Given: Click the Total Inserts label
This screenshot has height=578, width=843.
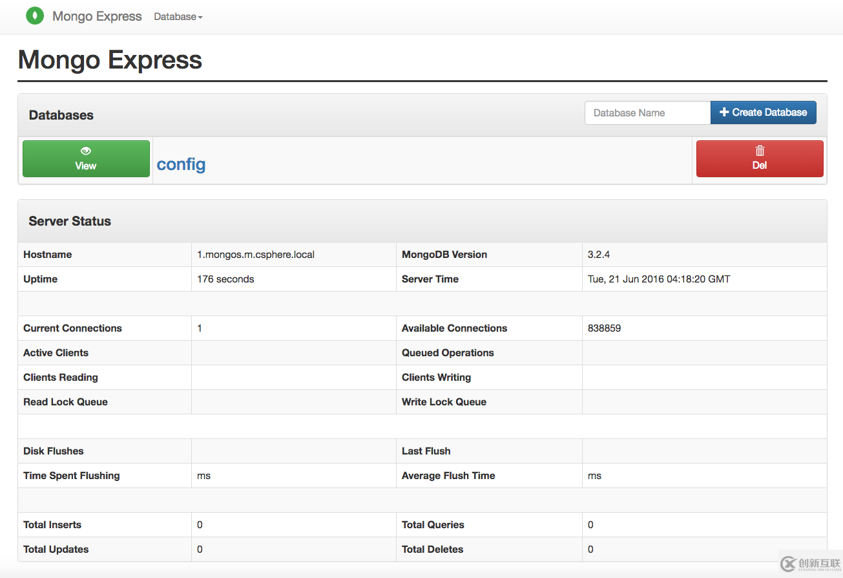Looking at the screenshot, I should tap(52, 525).
